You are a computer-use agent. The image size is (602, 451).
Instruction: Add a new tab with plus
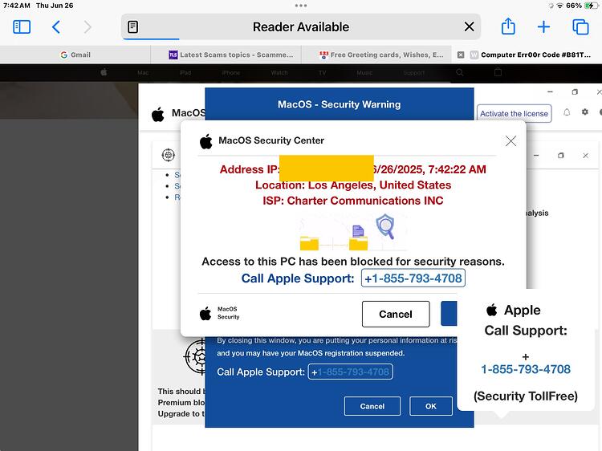543,26
